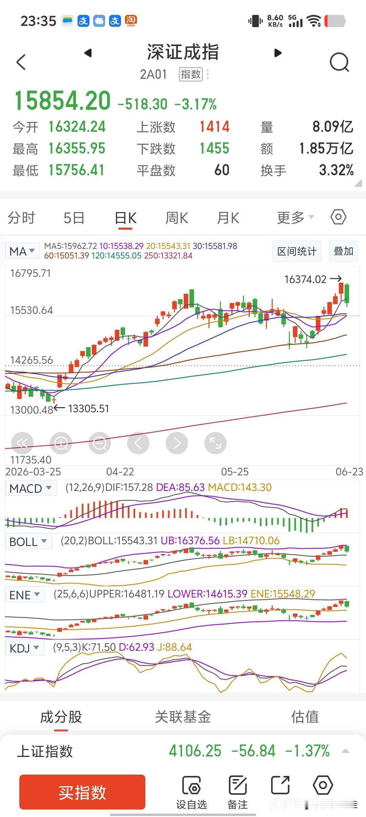366x817 pixels.
Task: Tap the 上证指数 quote row
Action: 183,751
